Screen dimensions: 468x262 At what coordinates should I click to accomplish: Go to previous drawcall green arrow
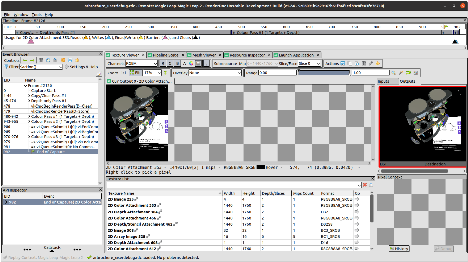[25, 60]
